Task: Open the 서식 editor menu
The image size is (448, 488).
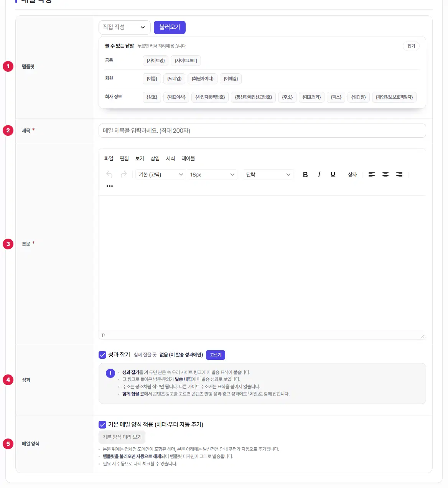Action: tap(170, 158)
